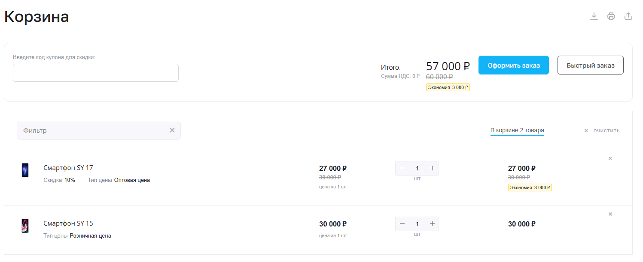Image resolution: width=643 pixels, height=262 pixels.
Task: Choose the Быстрый заказ button
Action: click(x=591, y=65)
